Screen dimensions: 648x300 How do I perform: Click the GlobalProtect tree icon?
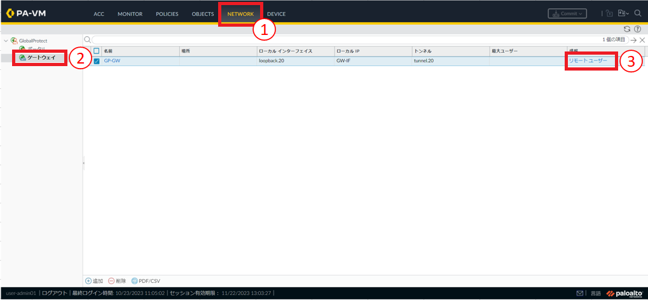pyautogui.click(x=14, y=41)
